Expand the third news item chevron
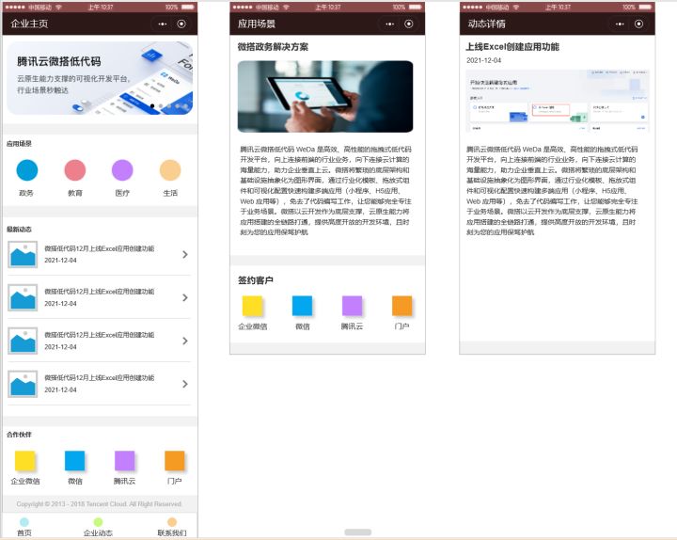 coord(185,341)
